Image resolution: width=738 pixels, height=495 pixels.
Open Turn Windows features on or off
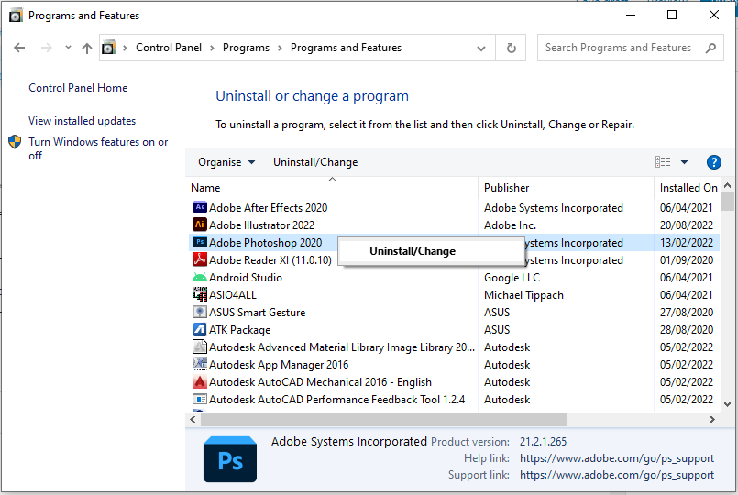point(98,148)
